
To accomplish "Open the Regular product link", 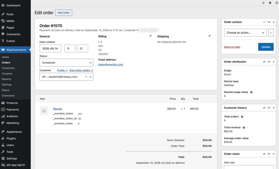I will point(58,109).
